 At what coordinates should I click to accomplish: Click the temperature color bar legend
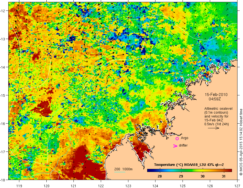click(x=189, y=171)
